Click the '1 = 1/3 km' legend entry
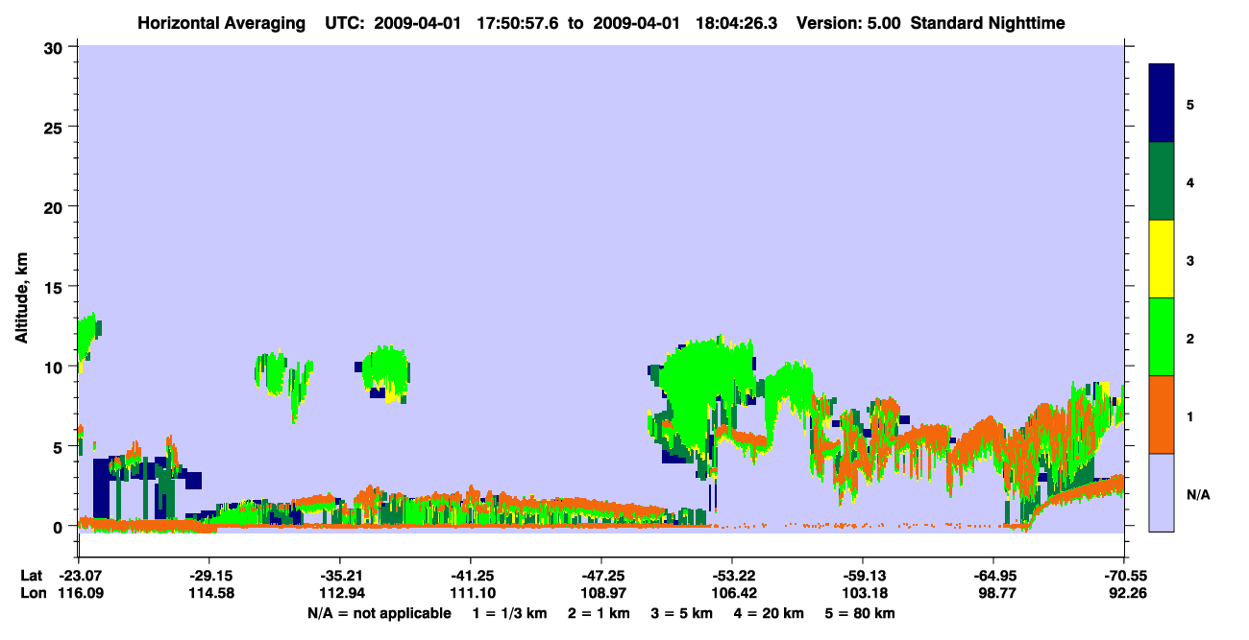The width and height of the screenshot is (1249, 640). point(509,613)
